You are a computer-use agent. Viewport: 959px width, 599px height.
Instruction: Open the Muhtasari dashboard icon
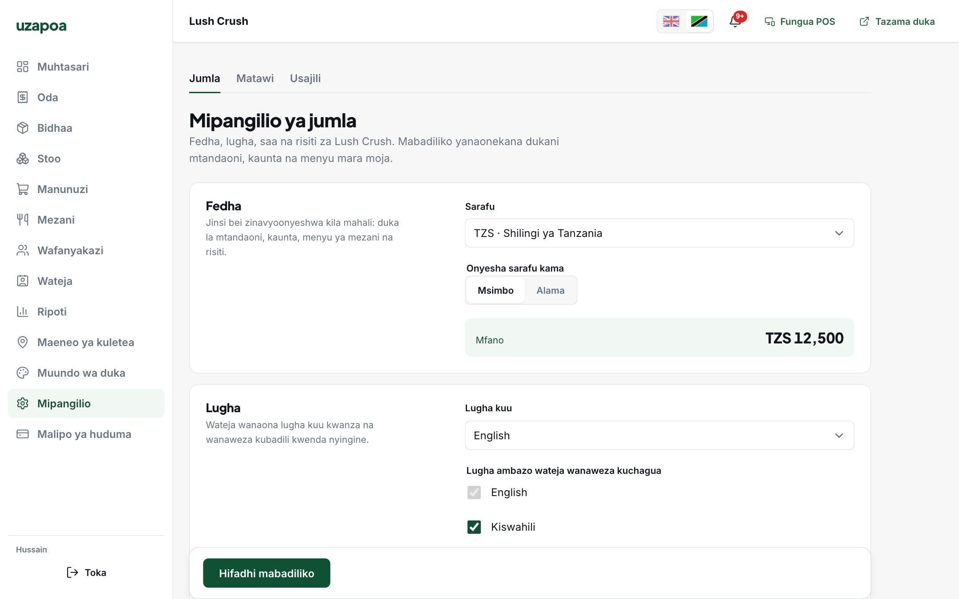pyautogui.click(x=23, y=67)
